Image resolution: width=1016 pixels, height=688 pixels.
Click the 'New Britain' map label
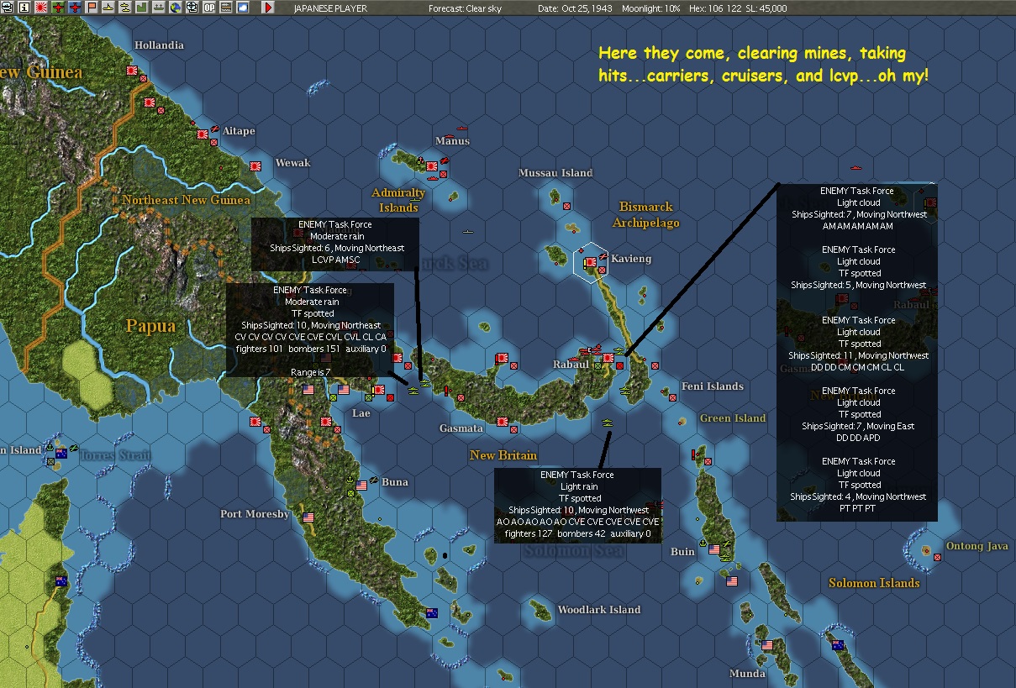click(503, 455)
